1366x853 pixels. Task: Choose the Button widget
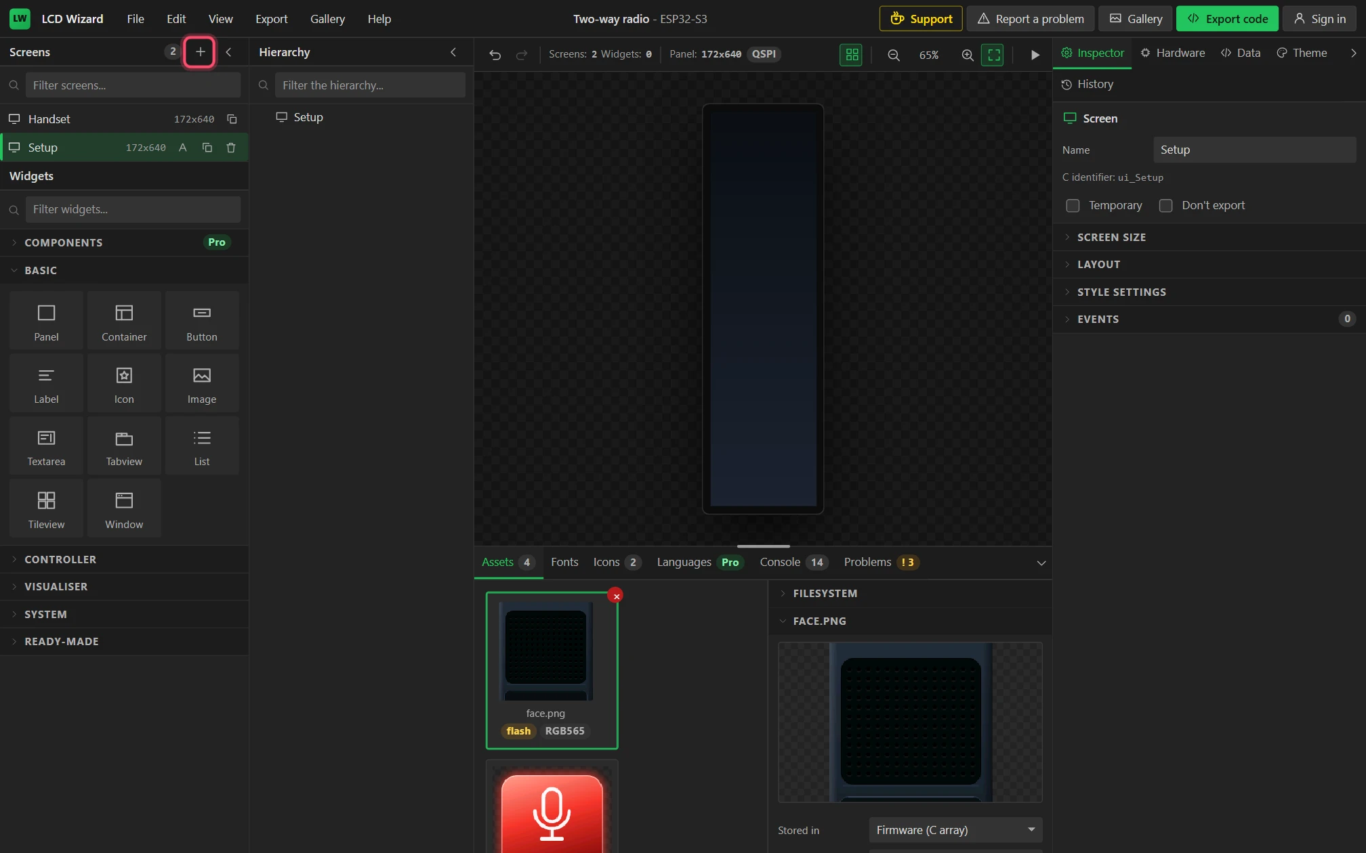pos(202,322)
